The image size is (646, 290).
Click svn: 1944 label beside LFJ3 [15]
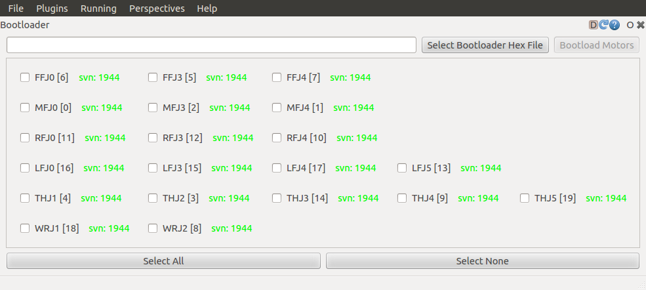(x=232, y=168)
